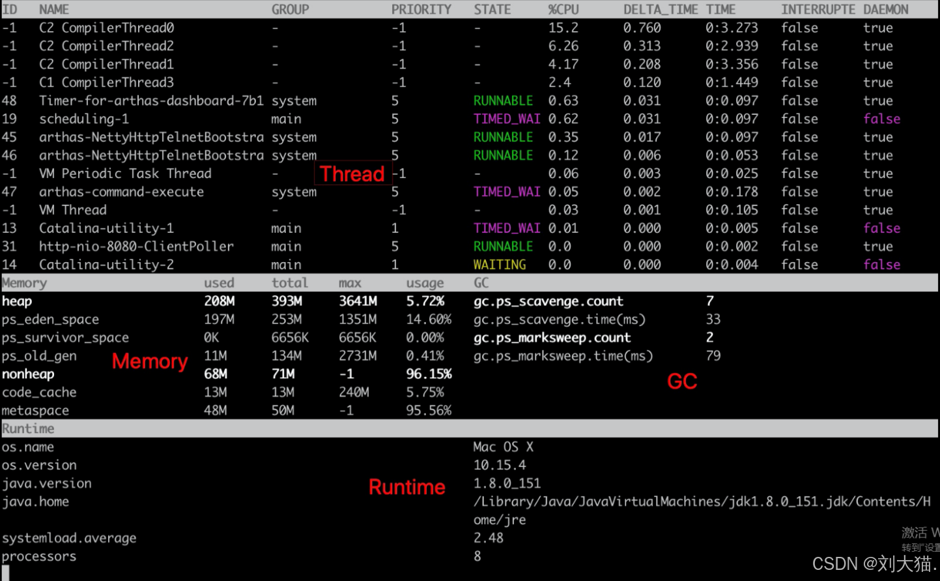Click arthas-NettyHttpTelnetBootstra name in thread 45 row
The width and height of the screenshot is (940, 581).
tap(151, 138)
